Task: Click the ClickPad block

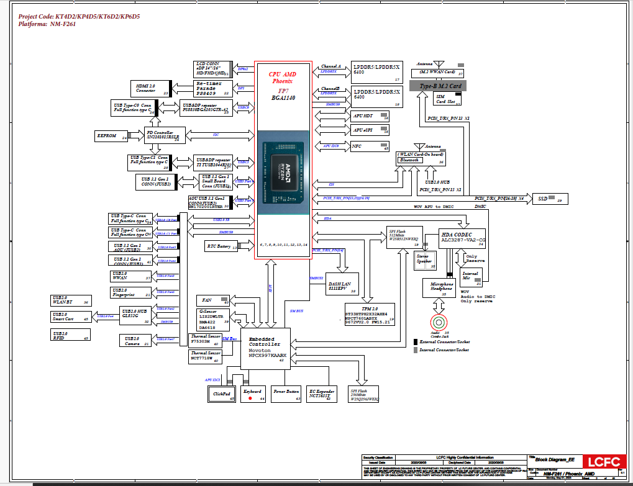Action: (222, 394)
